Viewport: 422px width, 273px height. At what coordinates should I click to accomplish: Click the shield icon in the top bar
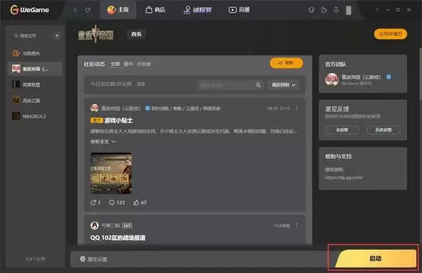(x=311, y=11)
